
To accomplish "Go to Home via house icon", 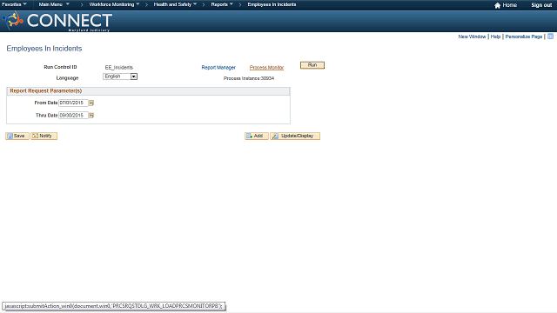I will (506, 5).
